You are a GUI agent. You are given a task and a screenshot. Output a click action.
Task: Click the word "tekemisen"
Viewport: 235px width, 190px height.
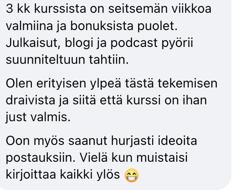click(x=188, y=83)
